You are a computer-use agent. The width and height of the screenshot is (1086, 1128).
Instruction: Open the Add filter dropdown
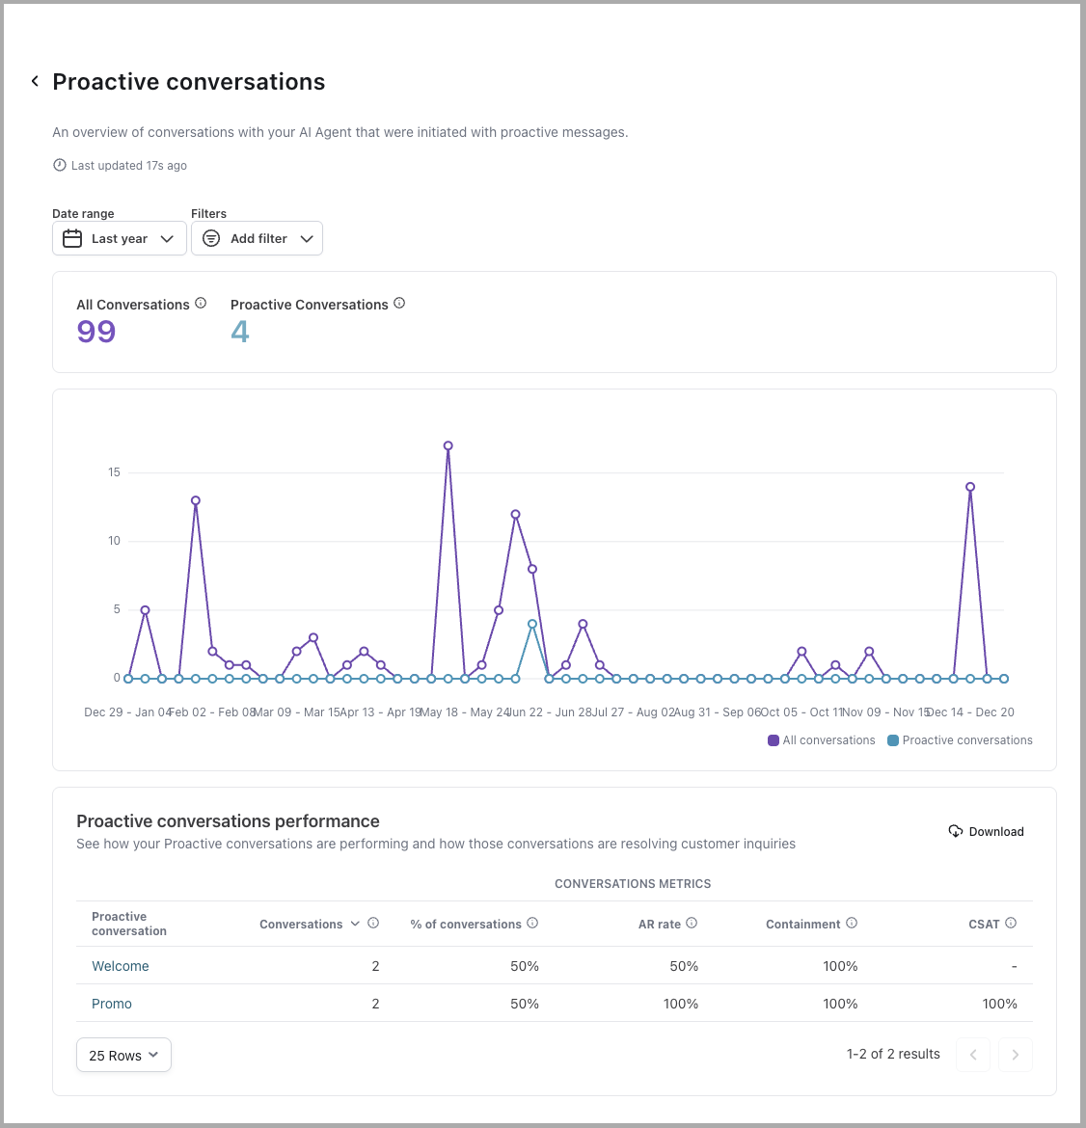(257, 238)
